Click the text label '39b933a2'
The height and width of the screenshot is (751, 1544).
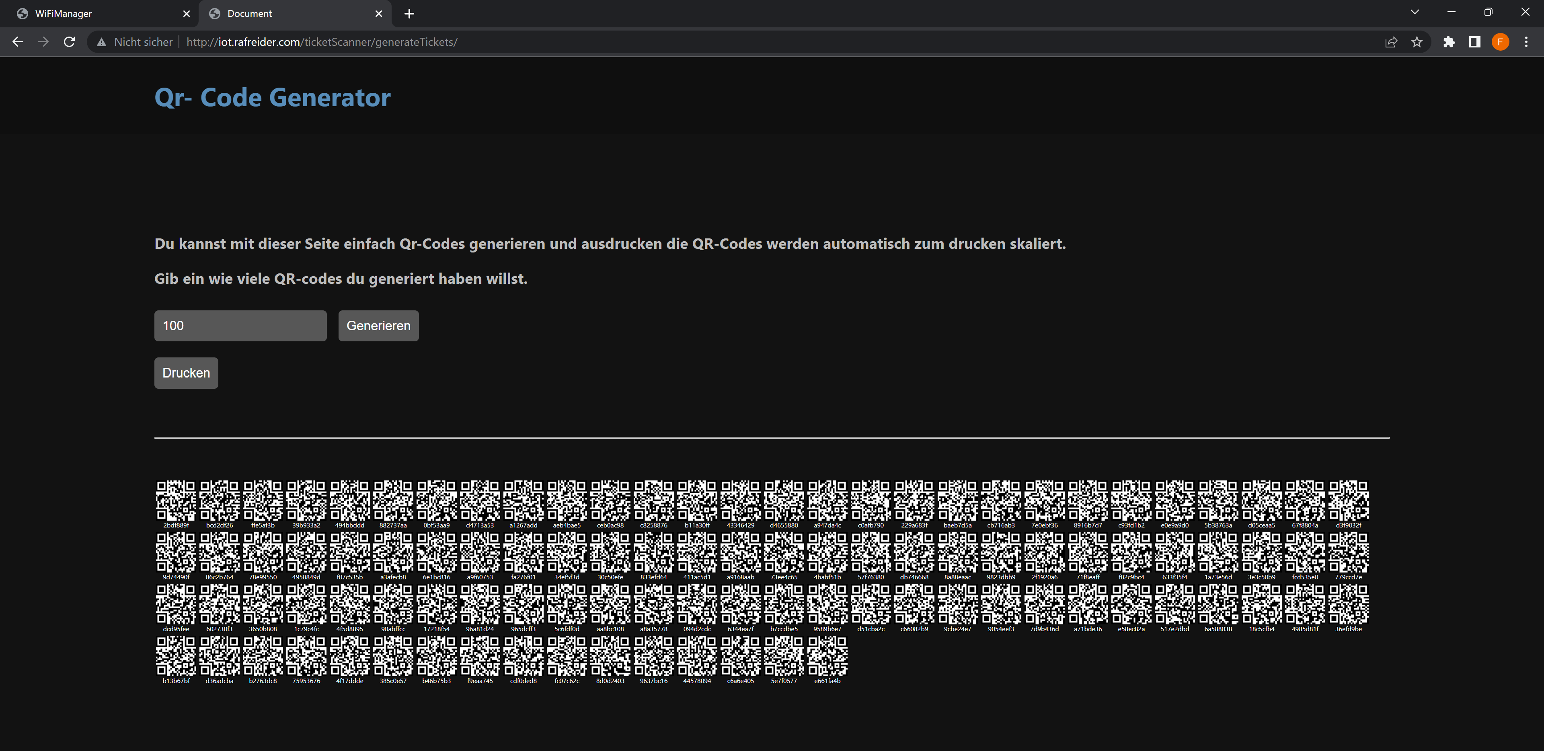point(306,525)
